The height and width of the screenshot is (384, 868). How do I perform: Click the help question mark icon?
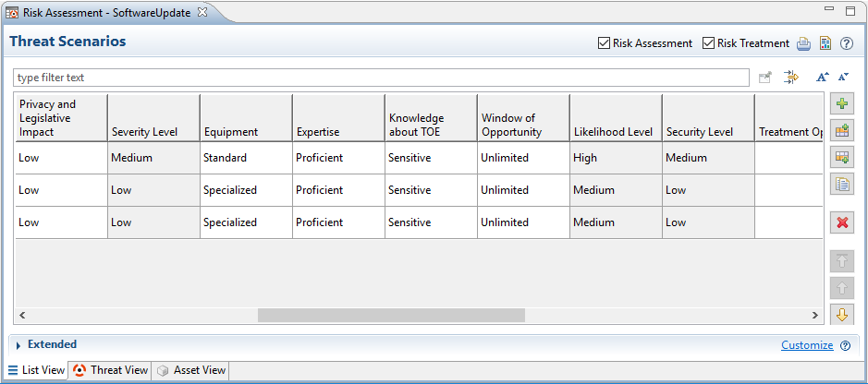[x=846, y=43]
